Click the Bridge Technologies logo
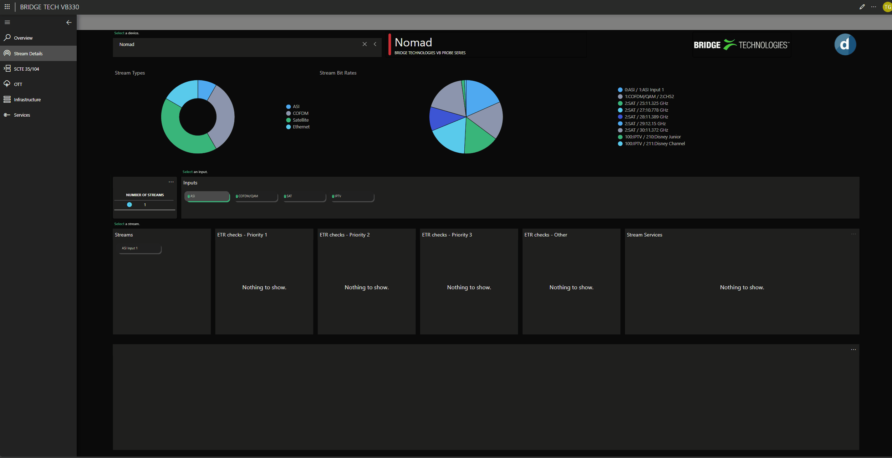892x458 pixels. point(741,45)
